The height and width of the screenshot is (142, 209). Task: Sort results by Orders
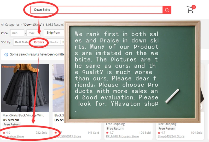(39, 42)
